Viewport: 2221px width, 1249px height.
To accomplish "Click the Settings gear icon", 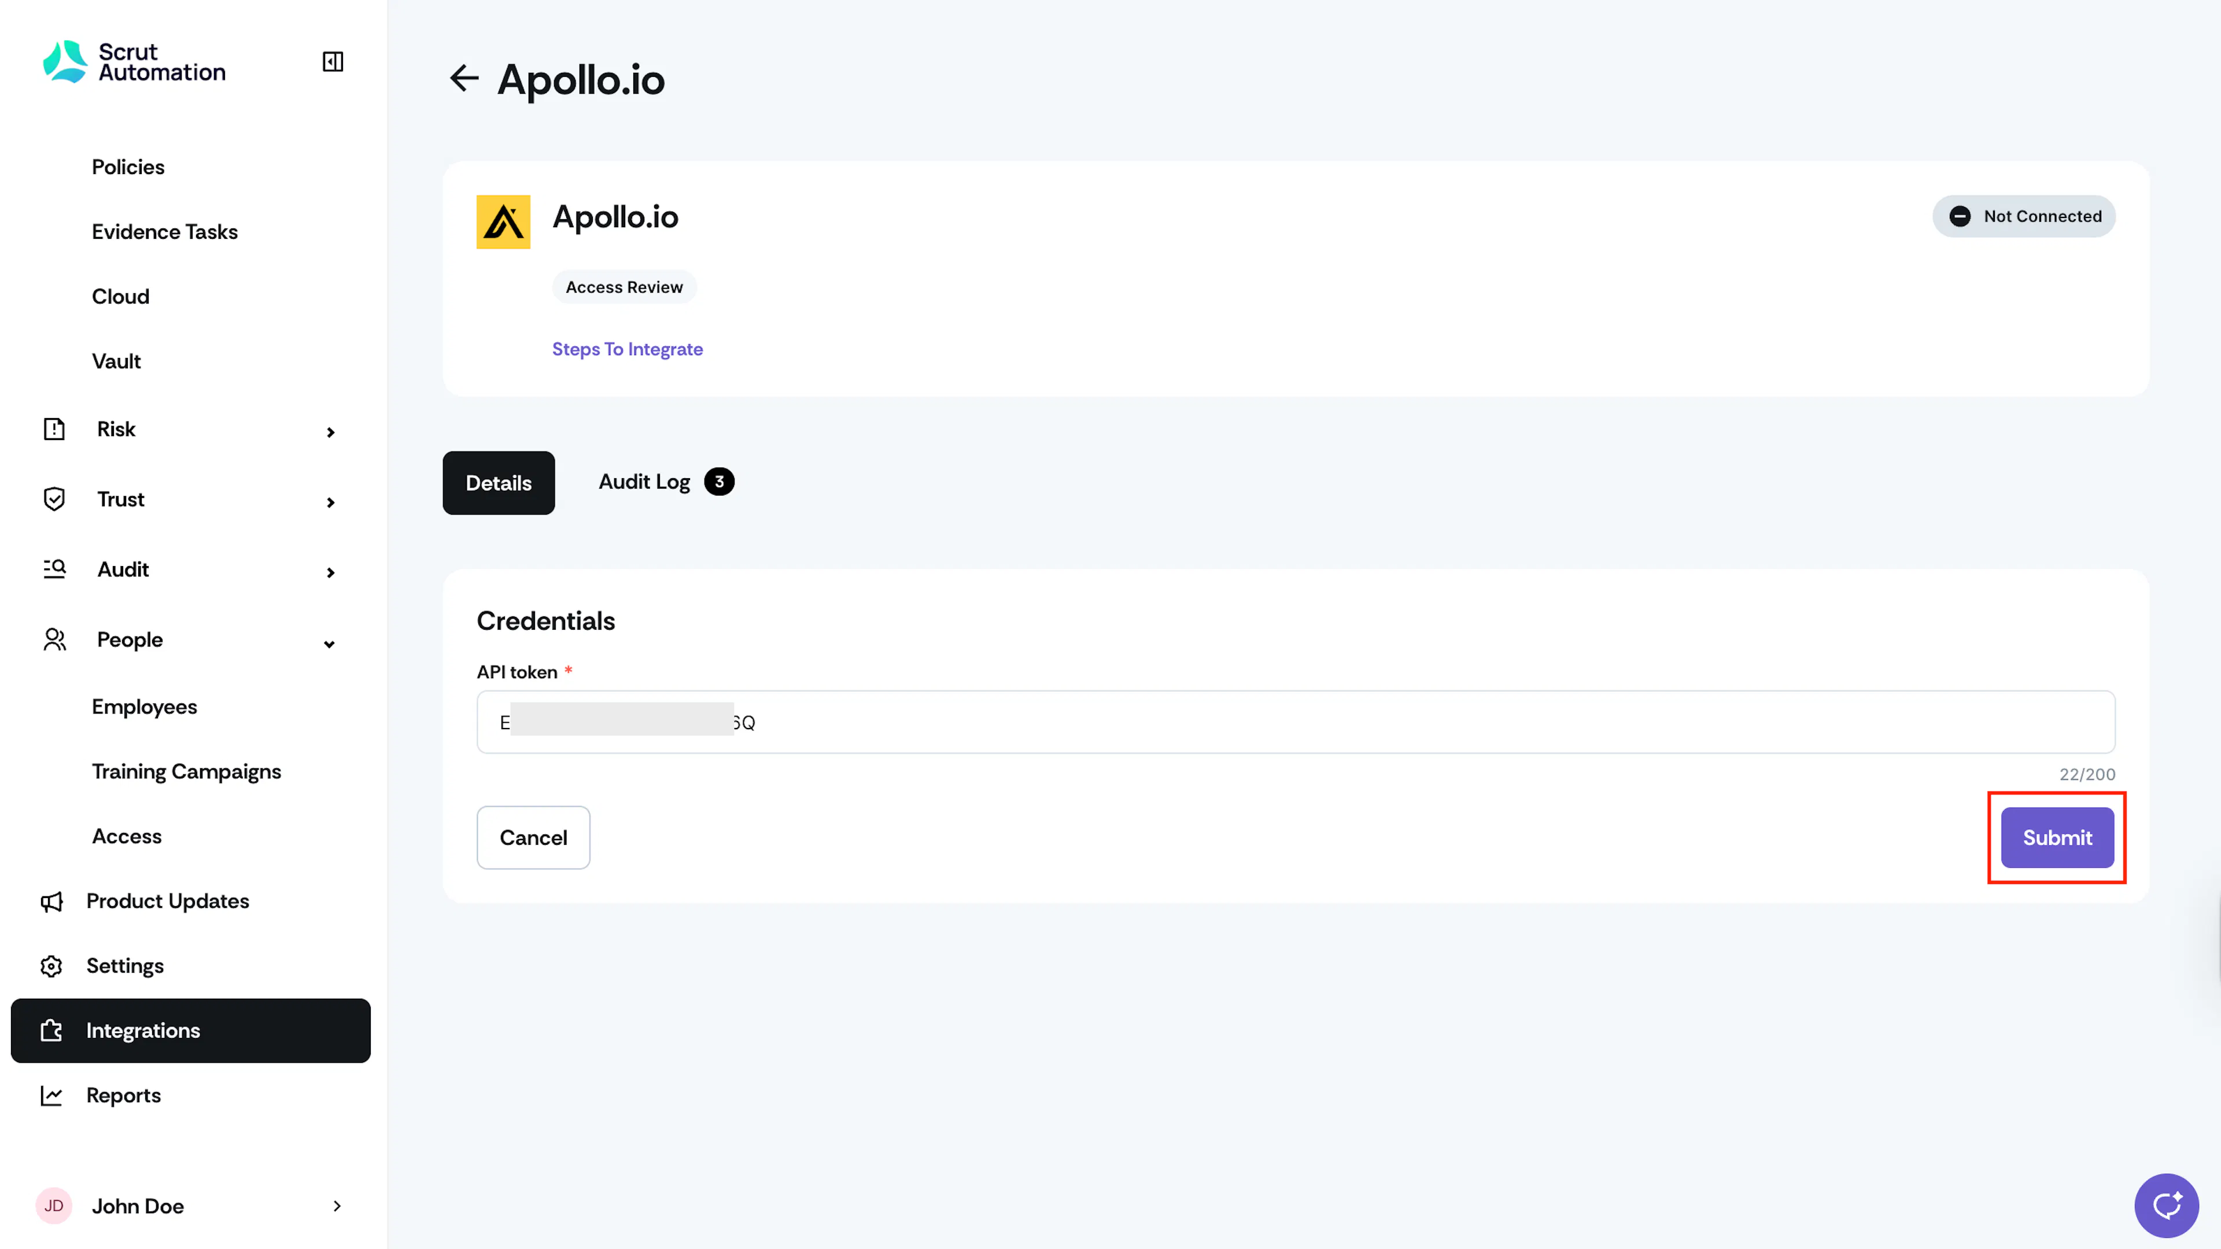I will pos(51,966).
